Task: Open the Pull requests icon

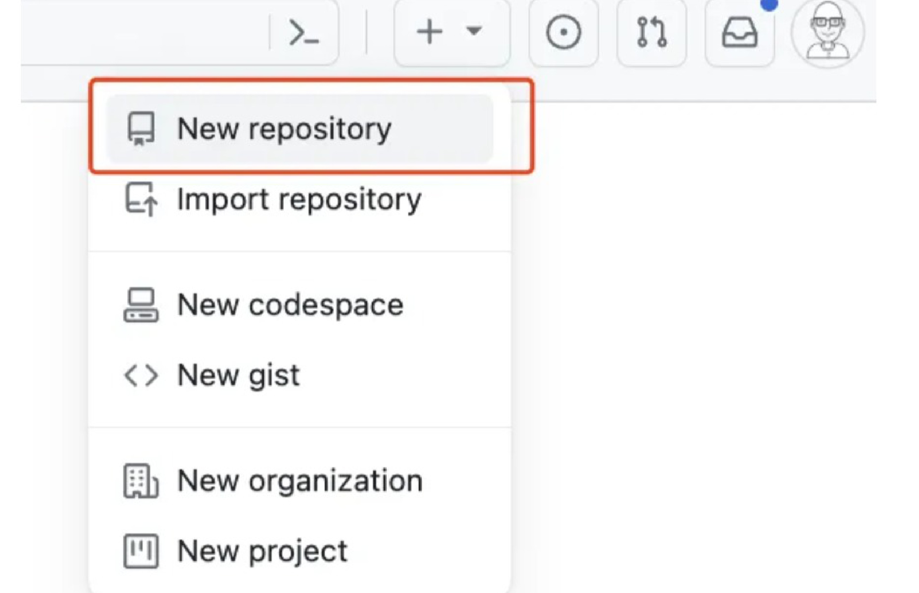Action: coord(651,33)
